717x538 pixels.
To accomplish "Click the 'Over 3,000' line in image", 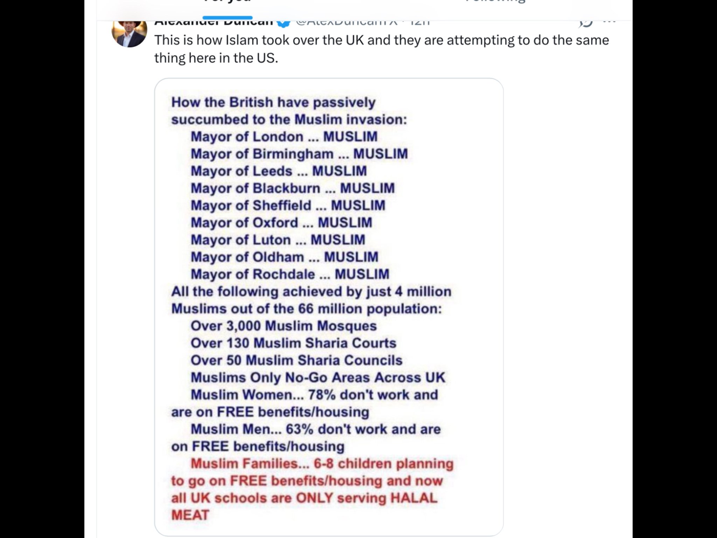I will [284, 326].
